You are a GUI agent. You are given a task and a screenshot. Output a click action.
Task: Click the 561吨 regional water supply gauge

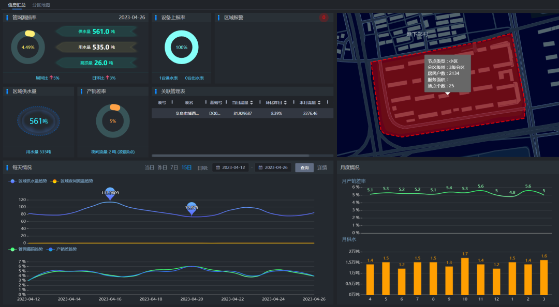(38, 121)
